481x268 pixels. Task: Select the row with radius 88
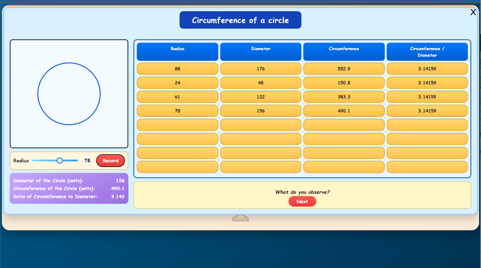coord(177,69)
